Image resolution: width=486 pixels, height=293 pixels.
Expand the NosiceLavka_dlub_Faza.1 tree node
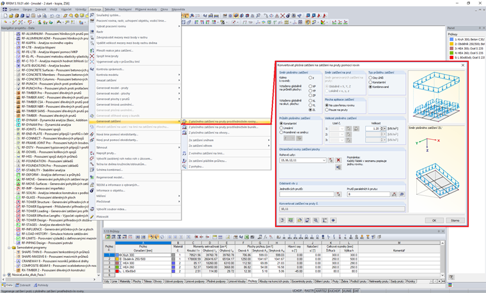coord(4,274)
